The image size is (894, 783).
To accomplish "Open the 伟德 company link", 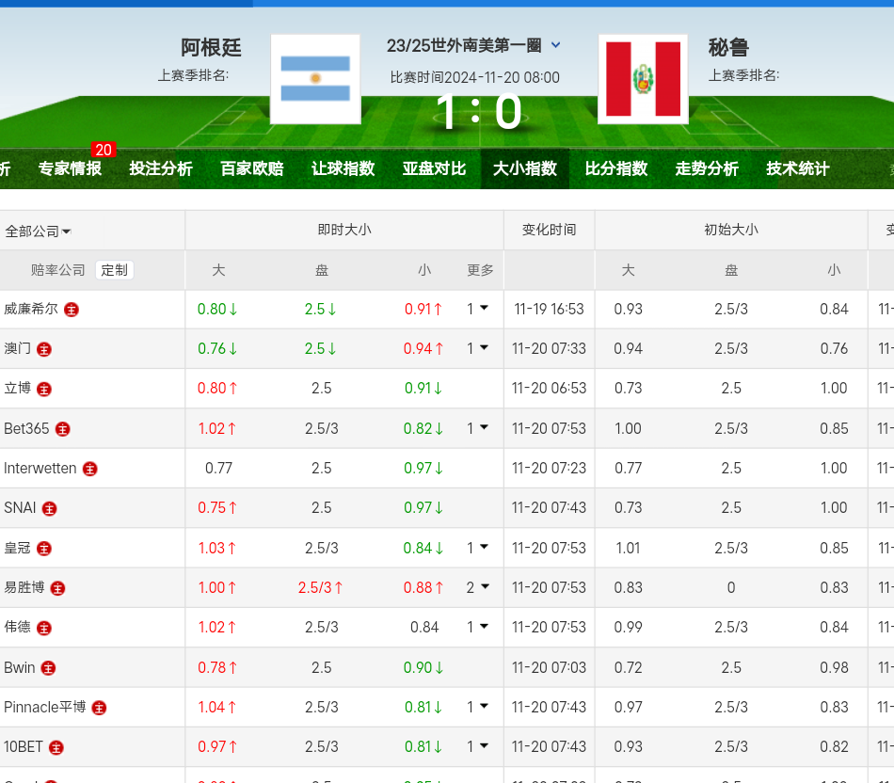I will tap(17, 628).
